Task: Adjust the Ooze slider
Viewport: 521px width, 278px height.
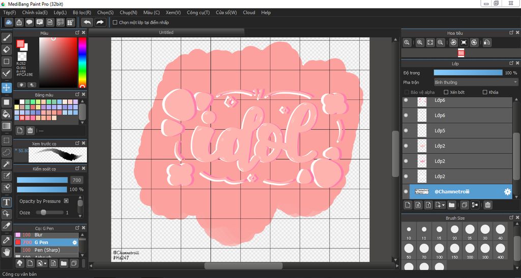Action: [49, 212]
